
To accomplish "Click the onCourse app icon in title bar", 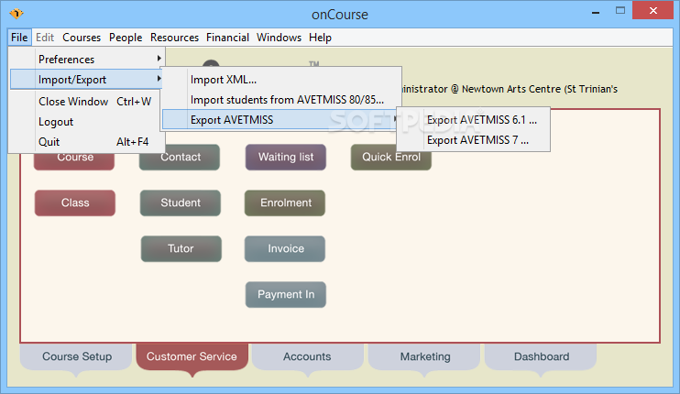I will 16,14.
